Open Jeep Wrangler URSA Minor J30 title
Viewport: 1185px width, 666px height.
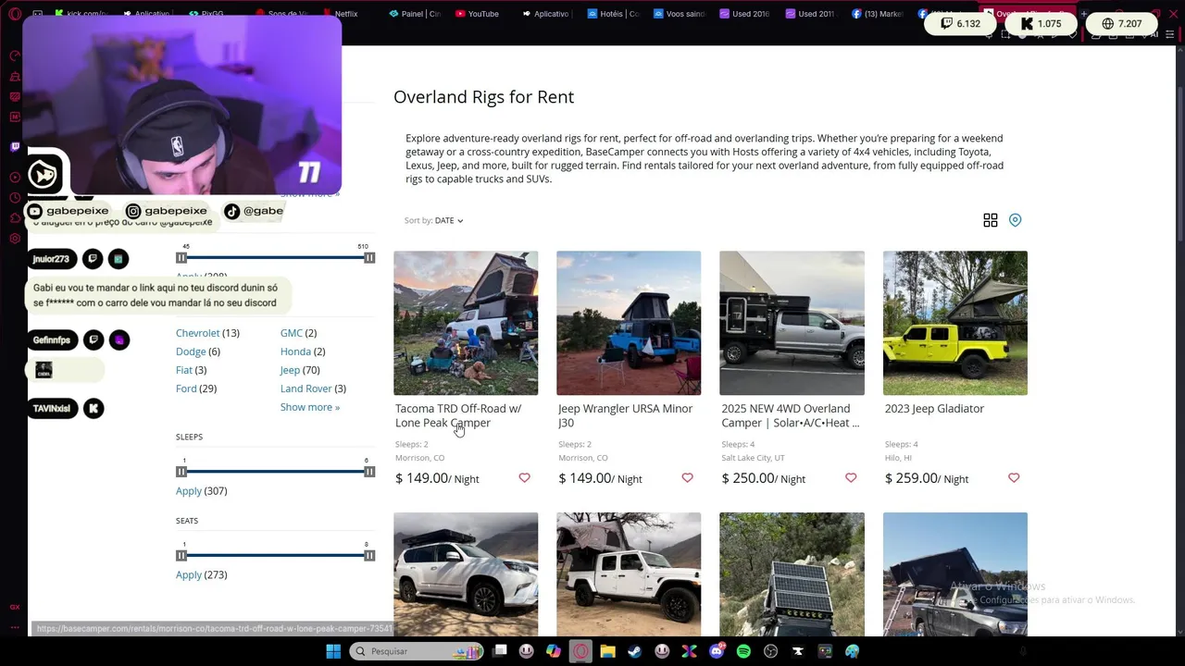(x=625, y=415)
